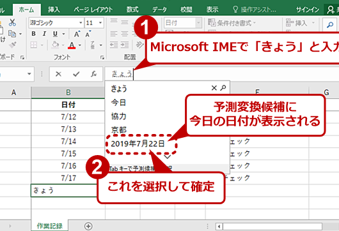Click the red Font Color A icon
The height and width of the screenshot is (231, 339).
72,45
